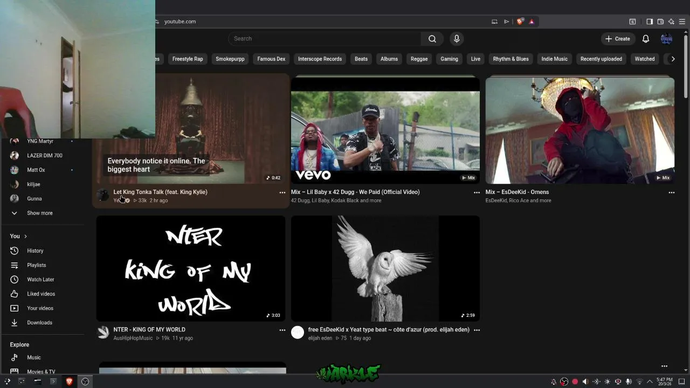Open Brave Wallet icon
The height and width of the screenshot is (388, 690).
[x=660, y=22]
